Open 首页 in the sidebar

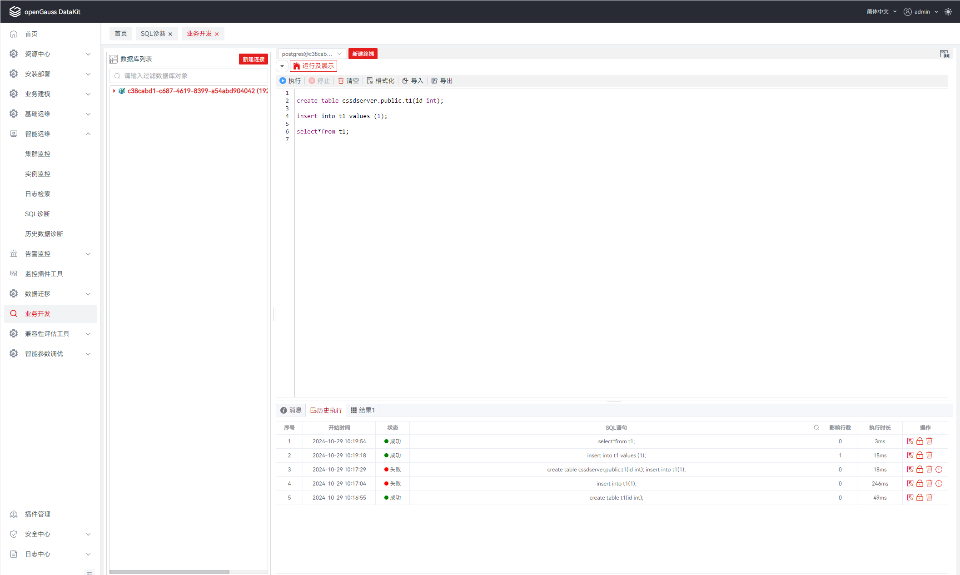(x=50, y=34)
